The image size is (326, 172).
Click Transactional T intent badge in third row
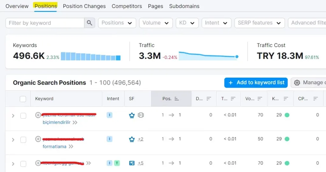coord(117,163)
